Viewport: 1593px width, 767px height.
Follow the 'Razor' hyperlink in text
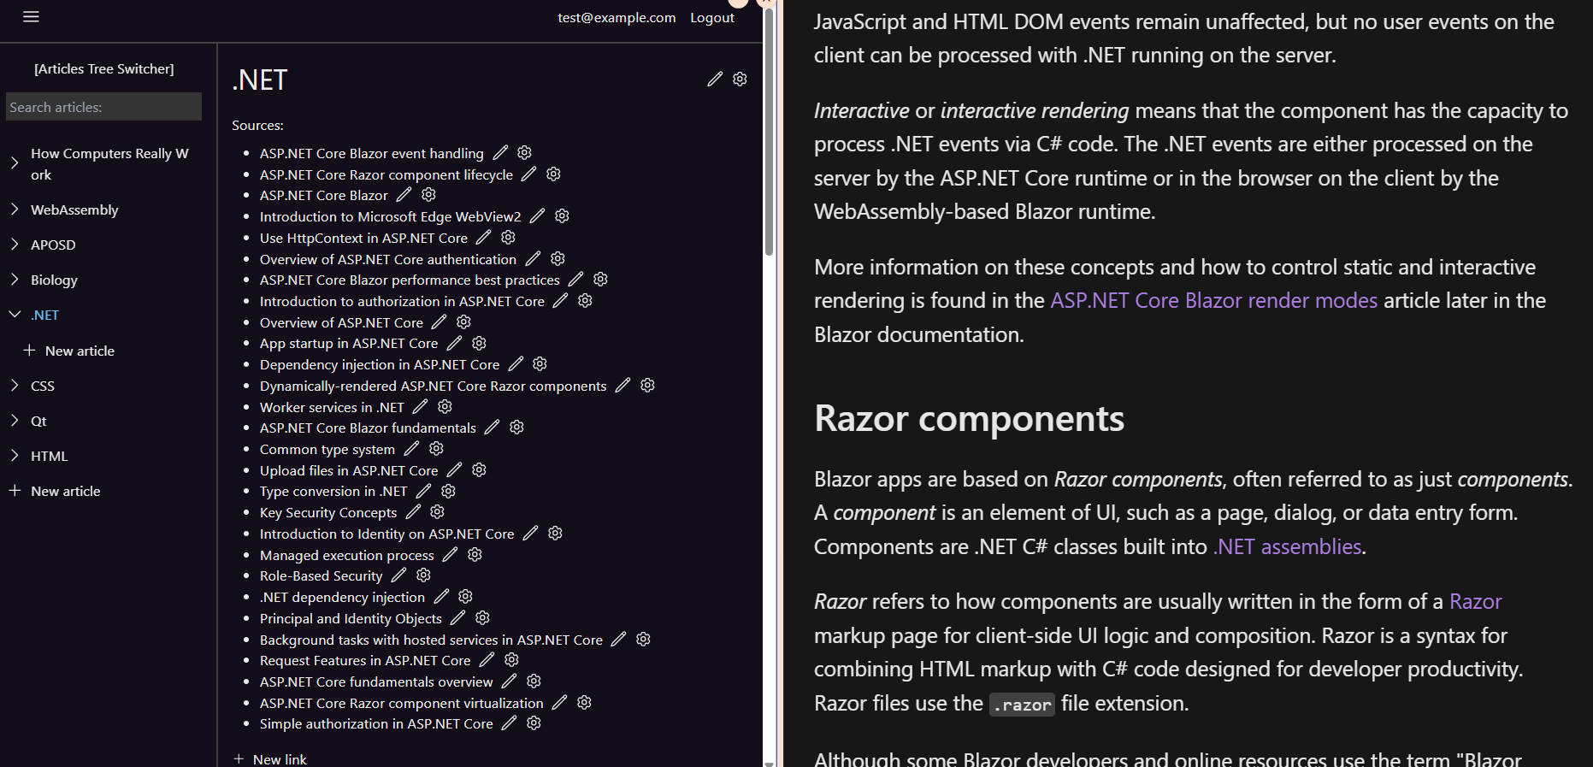(1475, 602)
